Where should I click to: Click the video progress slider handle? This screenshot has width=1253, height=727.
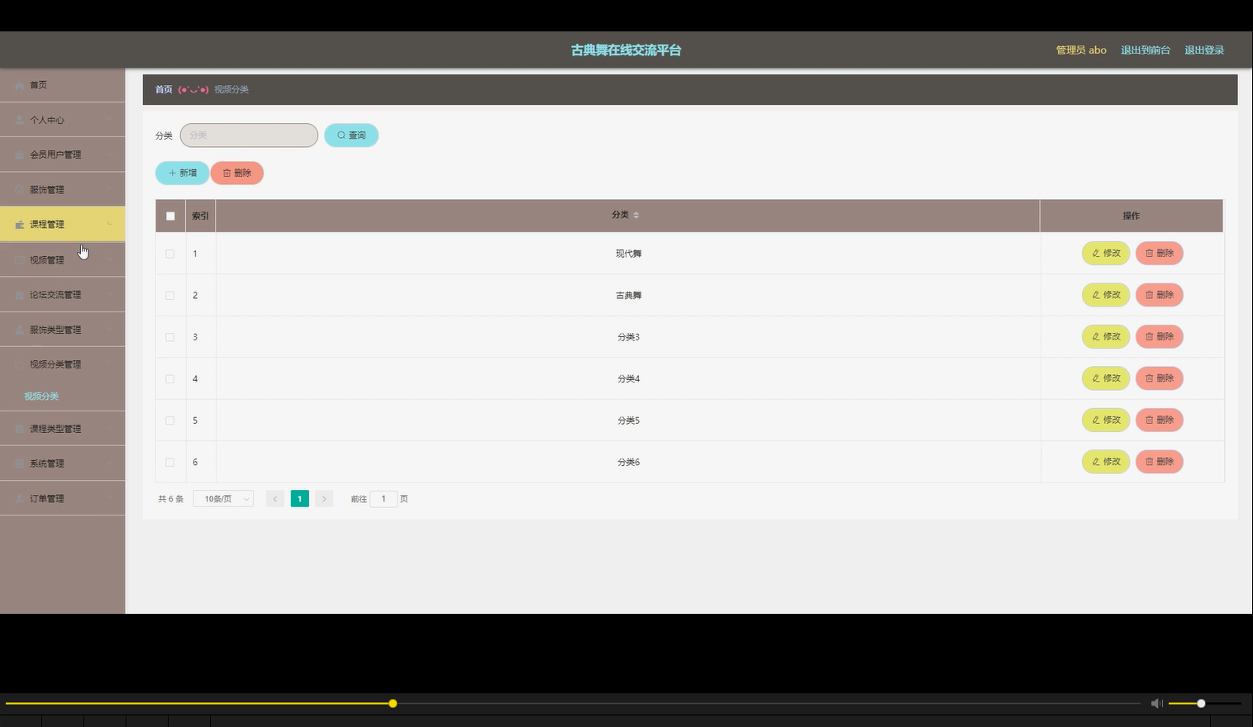[x=393, y=703]
